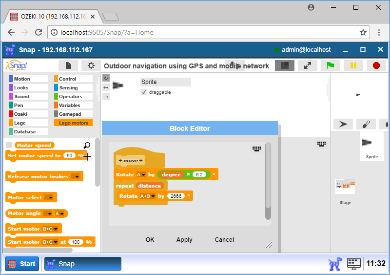This screenshot has height=275, width=390.
Task: Edit the Sprite name field
Action: (x=166, y=82)
